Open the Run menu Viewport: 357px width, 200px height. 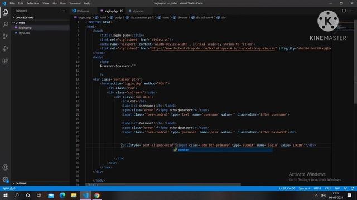click(63, 3)
